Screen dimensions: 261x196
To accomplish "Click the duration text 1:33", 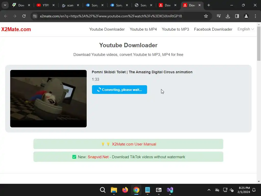I will coord(96,79).
